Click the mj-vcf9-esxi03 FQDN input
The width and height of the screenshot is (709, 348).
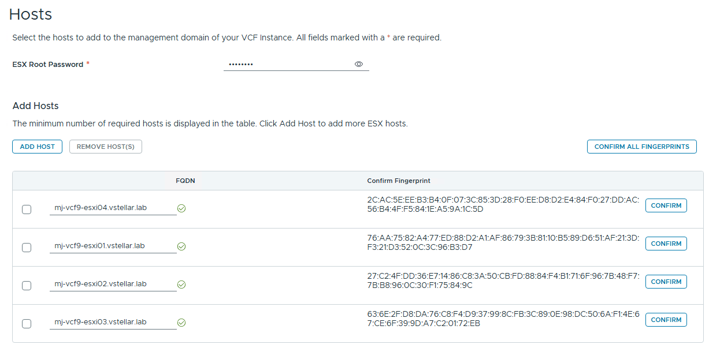[113, 322]
